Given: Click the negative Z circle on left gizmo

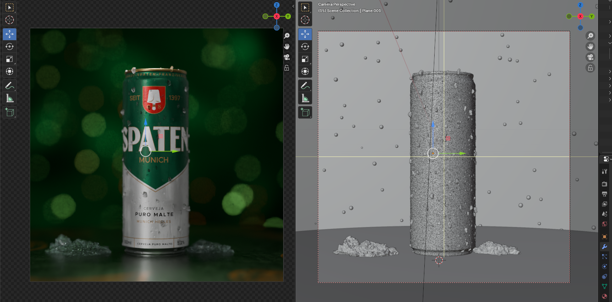Looking at the screenshot, I should [277, 28].
